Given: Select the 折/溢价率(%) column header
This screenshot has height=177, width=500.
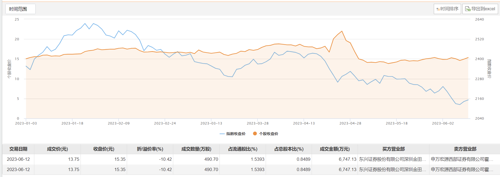Looking at the screenshot, I should pos(150,149).
